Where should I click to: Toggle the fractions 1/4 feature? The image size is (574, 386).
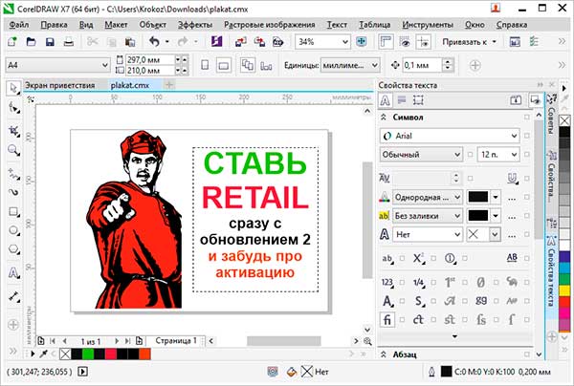[x=418, y=282]
